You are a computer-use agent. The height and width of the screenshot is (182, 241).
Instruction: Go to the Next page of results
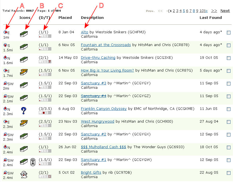pos(225,11)
